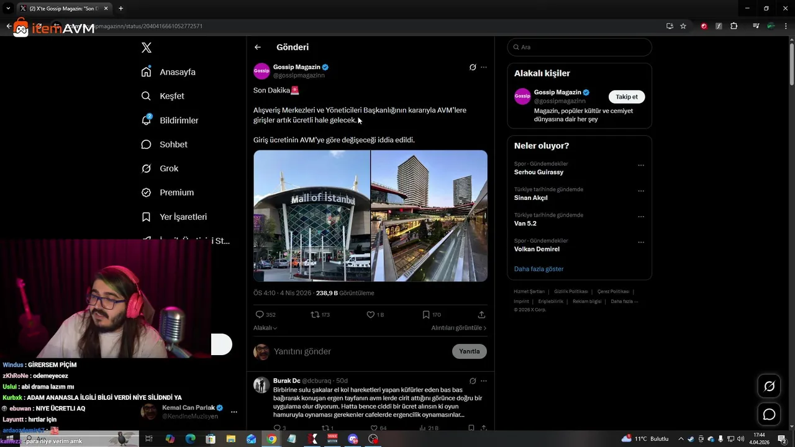Click install app icon in address bar
795x447 pixels.
(x=670, y=26)
